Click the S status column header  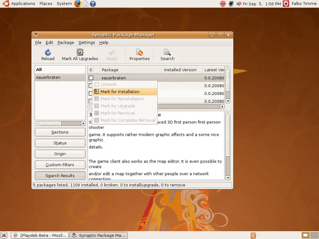(91, 70)
